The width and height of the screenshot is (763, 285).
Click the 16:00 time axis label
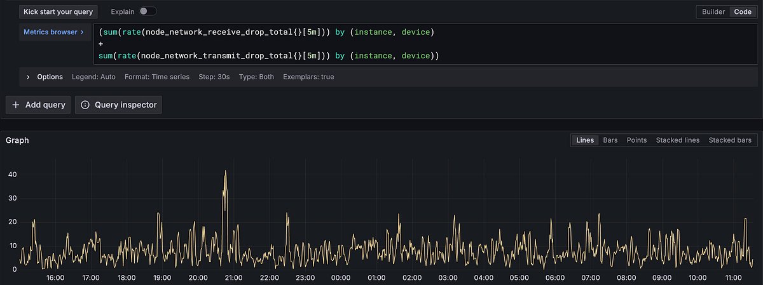55,278
